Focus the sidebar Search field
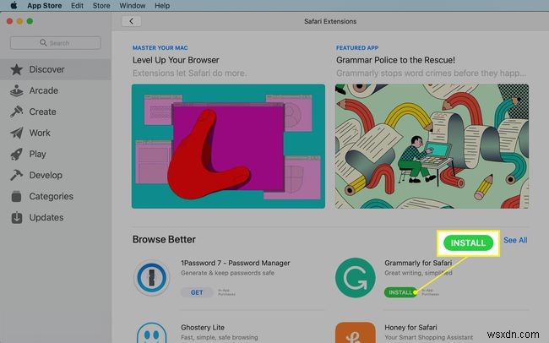Screen dimensions: 549x343 (x=55, y=43)
